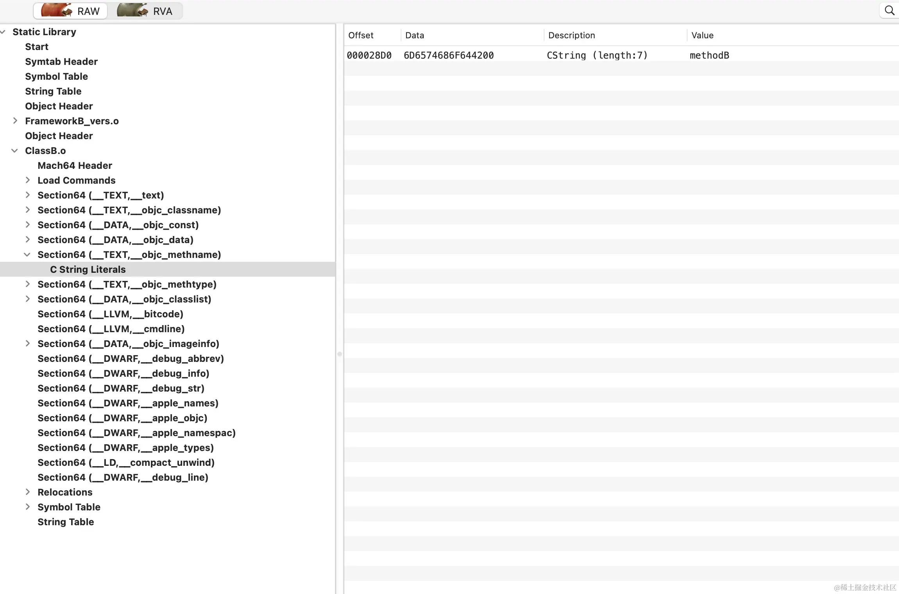
Task: Select String Table under ClassB.o
Action: point(66,522)
